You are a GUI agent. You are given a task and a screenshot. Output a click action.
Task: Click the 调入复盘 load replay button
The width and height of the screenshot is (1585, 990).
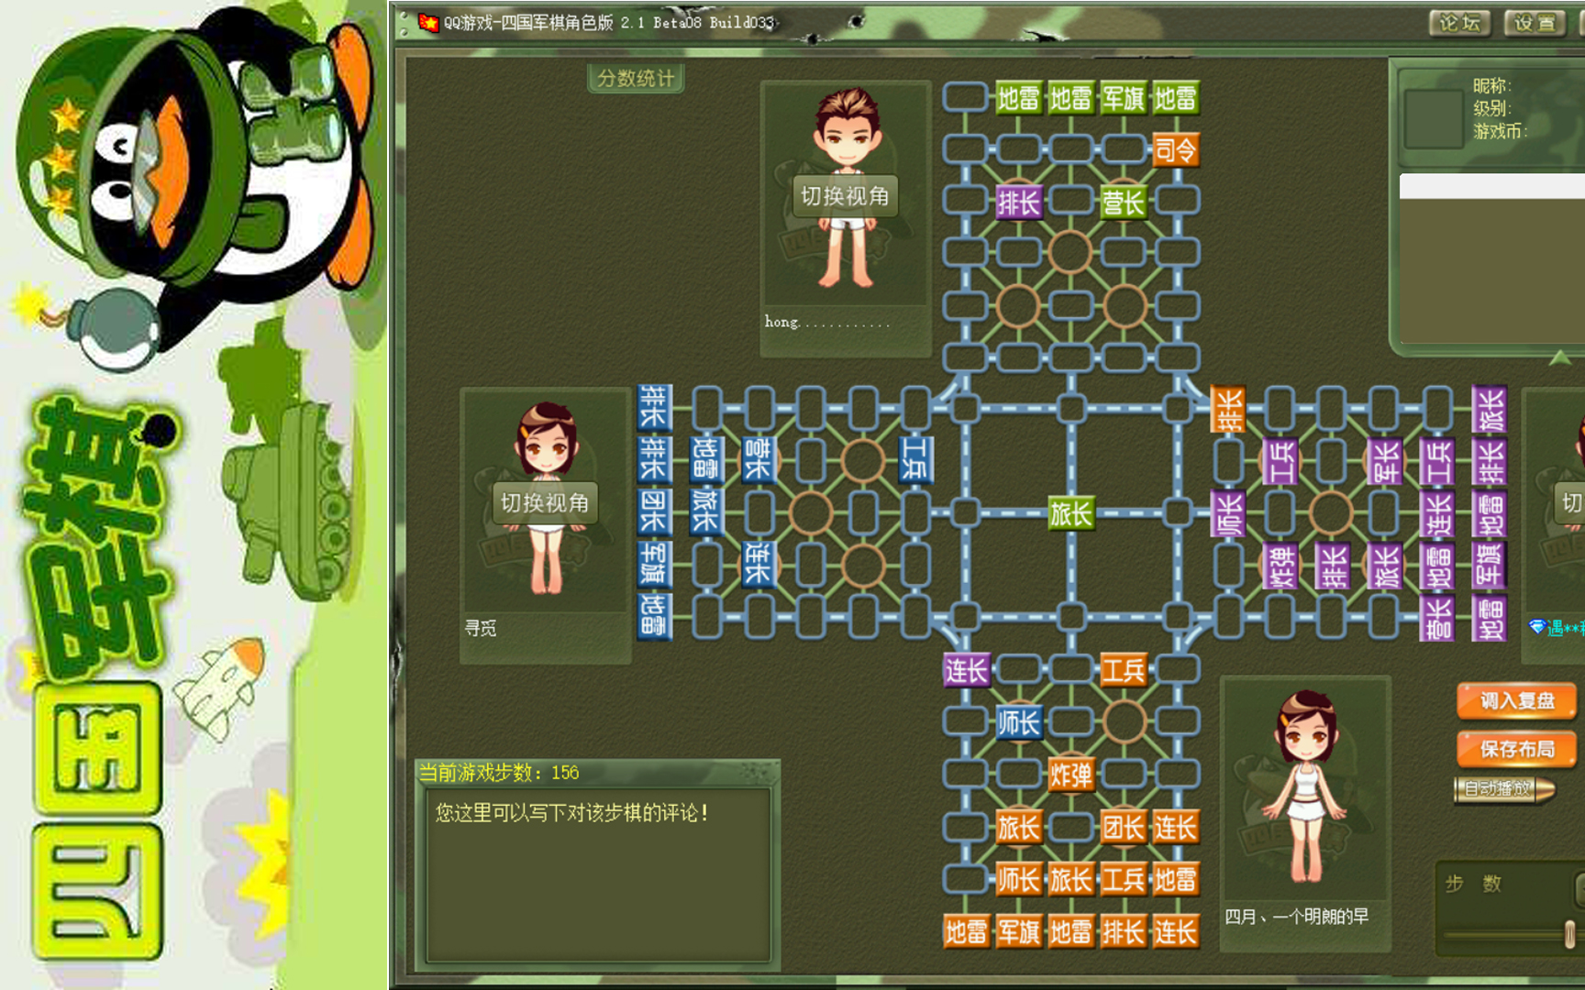1517,701
